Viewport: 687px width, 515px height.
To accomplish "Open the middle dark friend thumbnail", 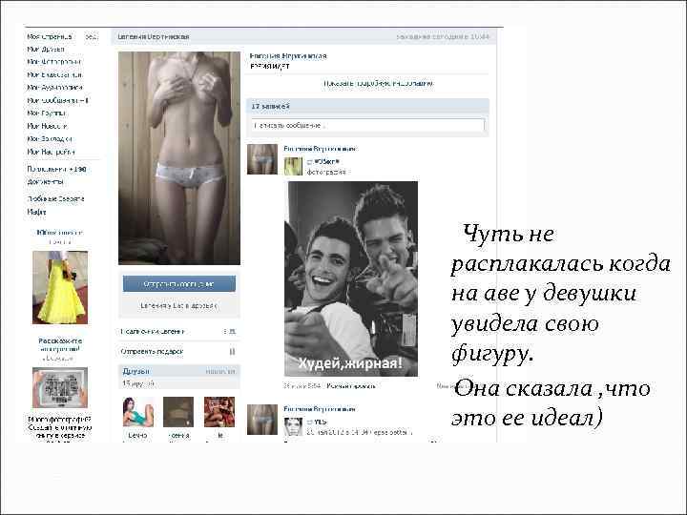I will pyautogui.click(x=178, y=412).
